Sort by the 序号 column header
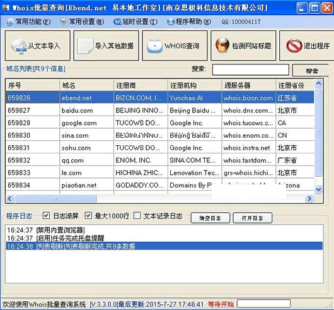Viewport: 334px width, 310px height. [x=33, y=85]
